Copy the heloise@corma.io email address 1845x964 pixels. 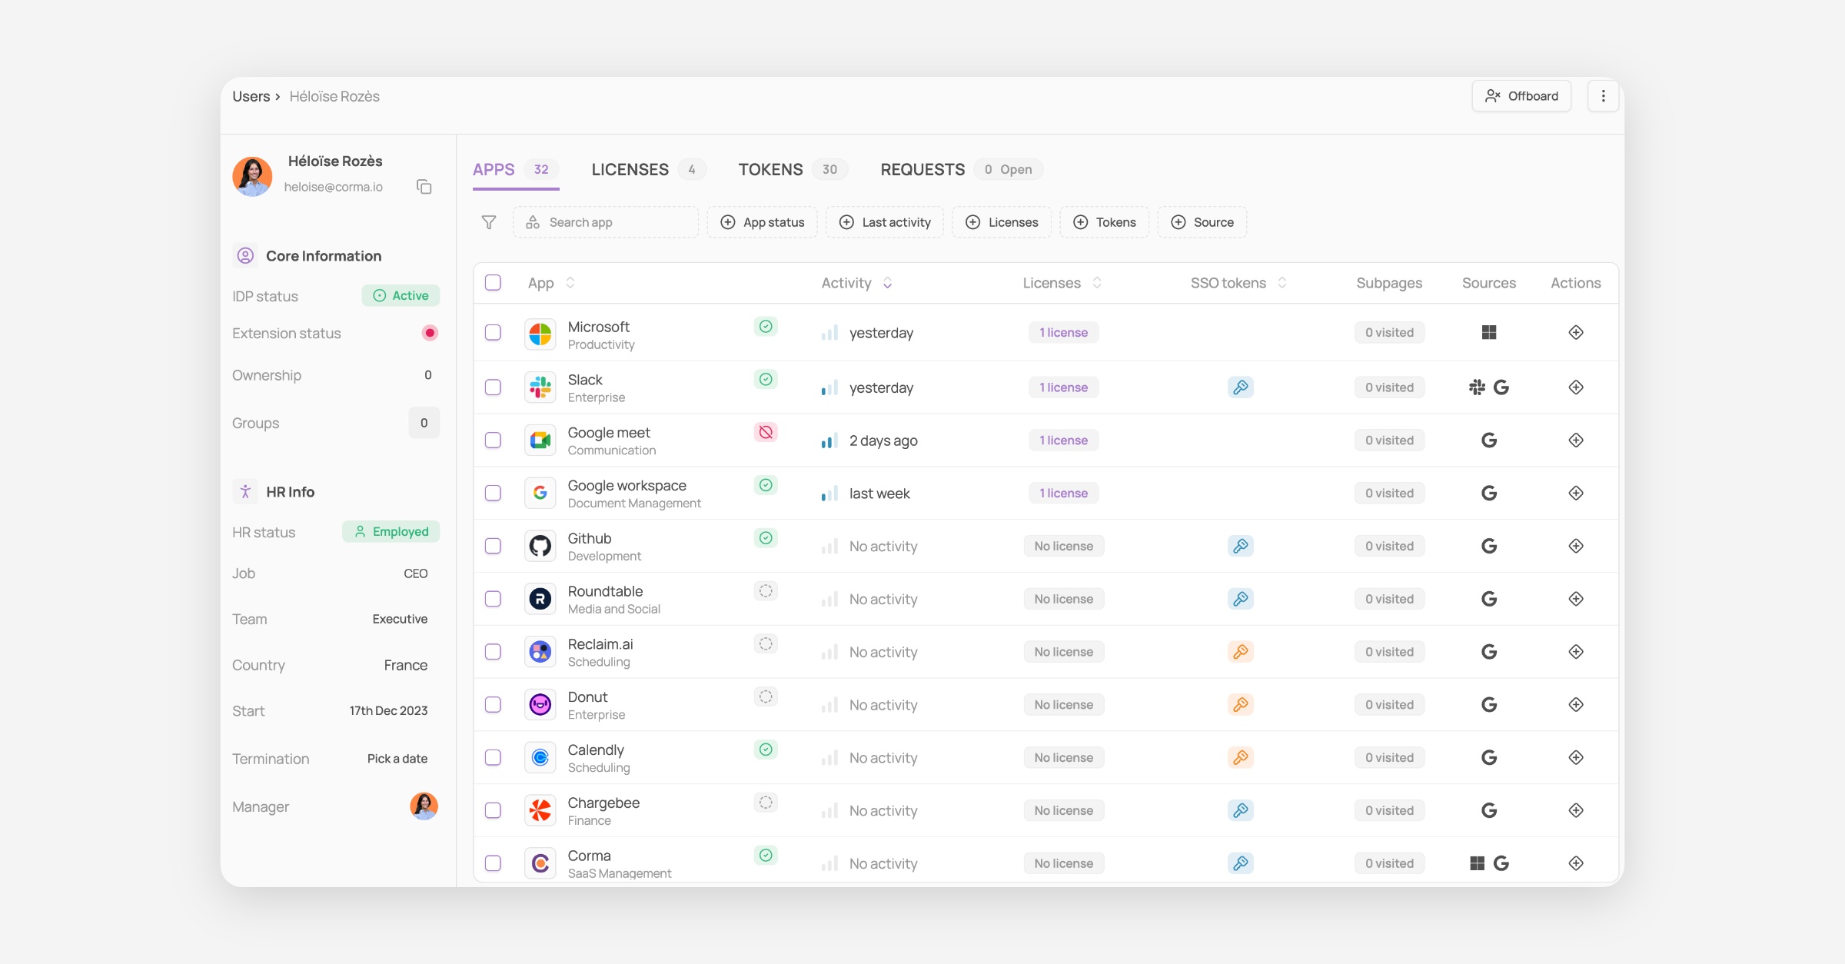pos(424,187)
